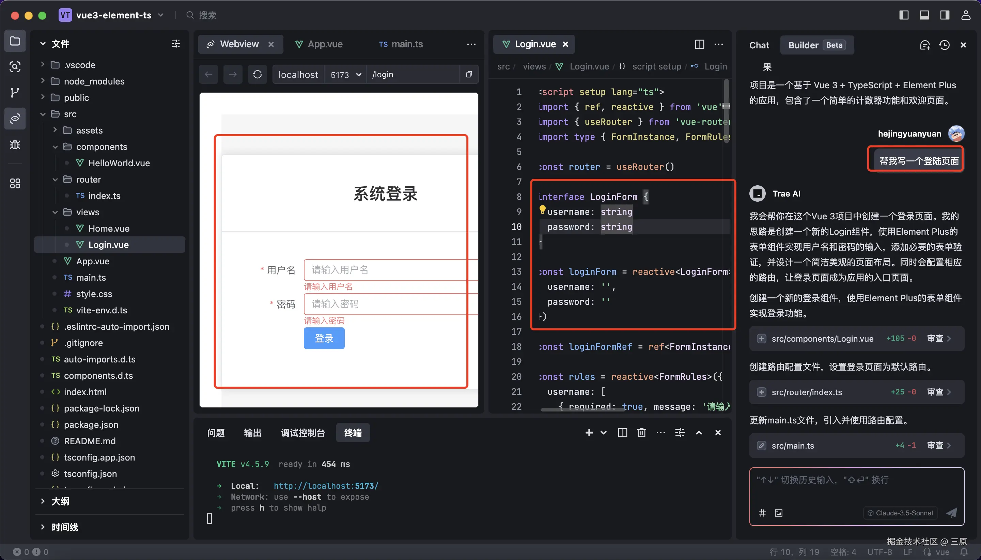Click the chat history clock icon

(x=944, y=45)
